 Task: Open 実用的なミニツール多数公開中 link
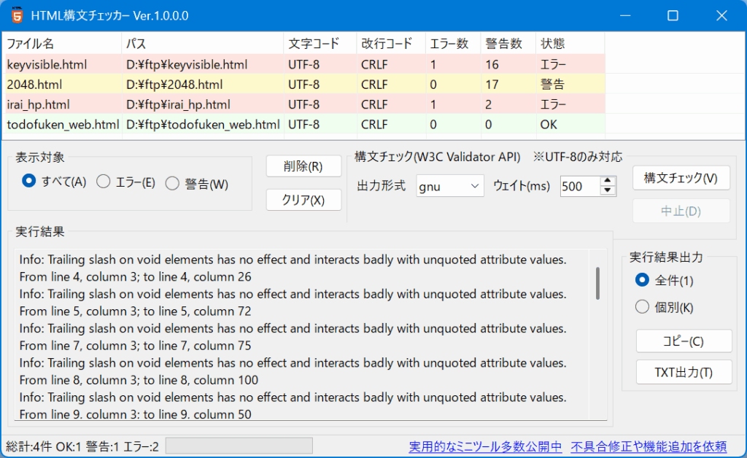coord(485,446)
